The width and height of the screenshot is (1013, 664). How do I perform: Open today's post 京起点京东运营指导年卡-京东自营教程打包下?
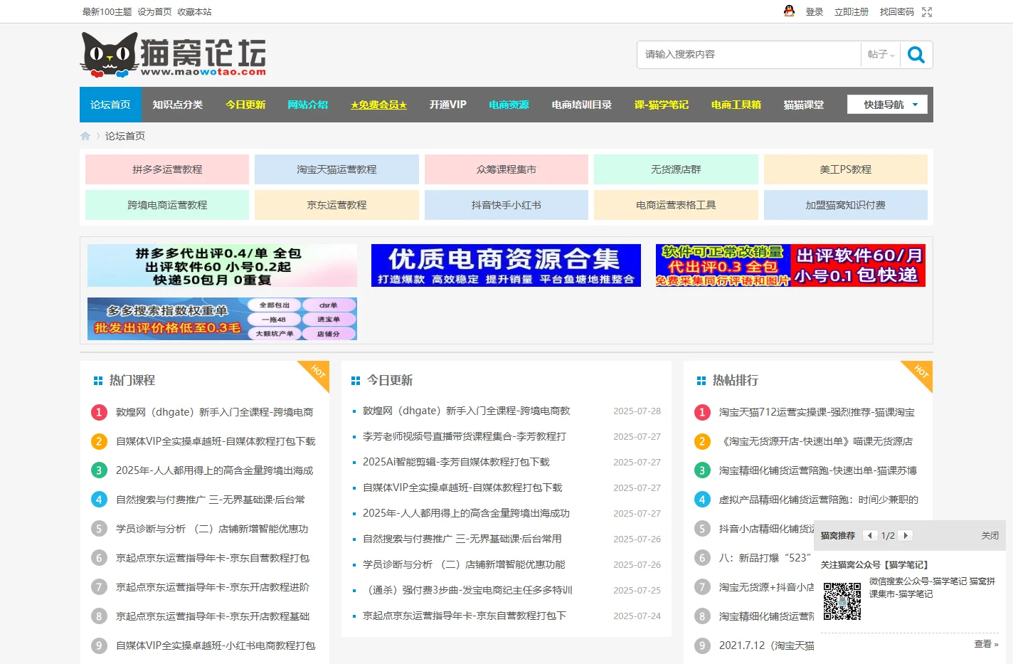(x=465, y=616)
